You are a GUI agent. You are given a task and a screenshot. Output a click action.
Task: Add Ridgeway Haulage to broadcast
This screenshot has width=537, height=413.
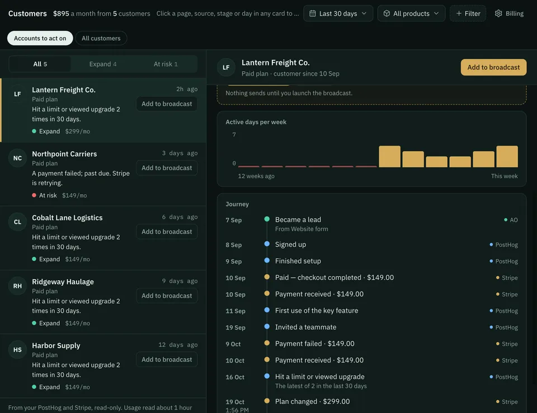tap(167, 296)
